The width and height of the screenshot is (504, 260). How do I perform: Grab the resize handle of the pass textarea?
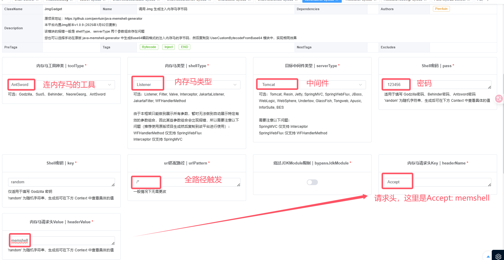pyautogui.click(x=489, y=87)
